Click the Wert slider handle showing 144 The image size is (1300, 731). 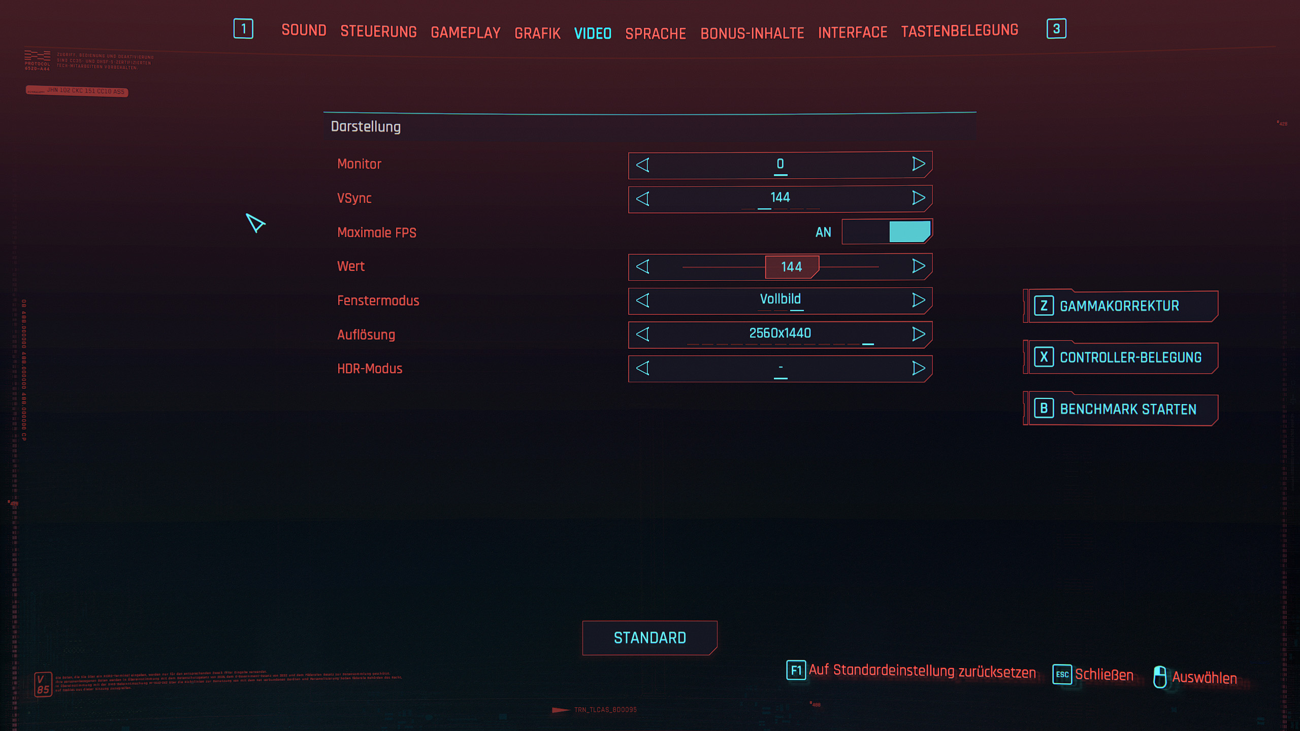point(792,267)
